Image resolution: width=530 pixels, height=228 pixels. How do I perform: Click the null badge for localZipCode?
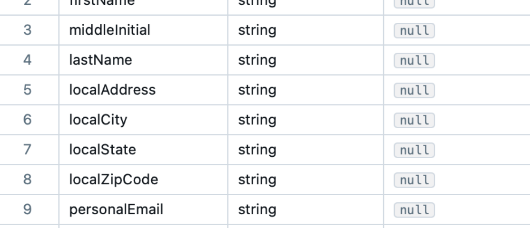(x=414, y=180)
